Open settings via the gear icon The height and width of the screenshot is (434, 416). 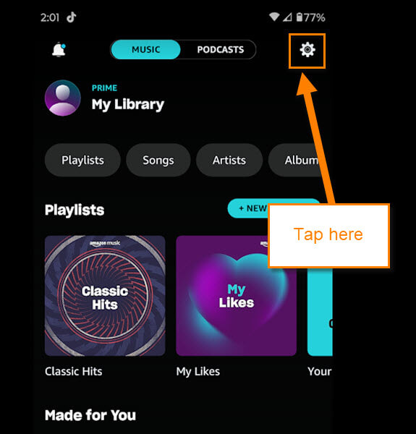[307, 50]
